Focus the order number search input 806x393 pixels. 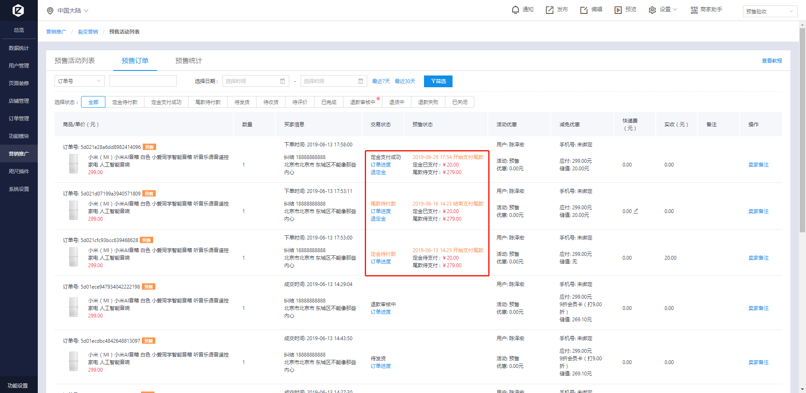[143, 81]
